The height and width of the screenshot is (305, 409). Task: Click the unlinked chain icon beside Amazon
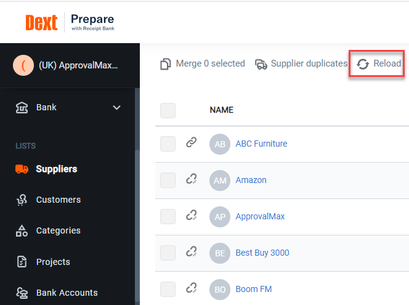[x=192, y=179]
